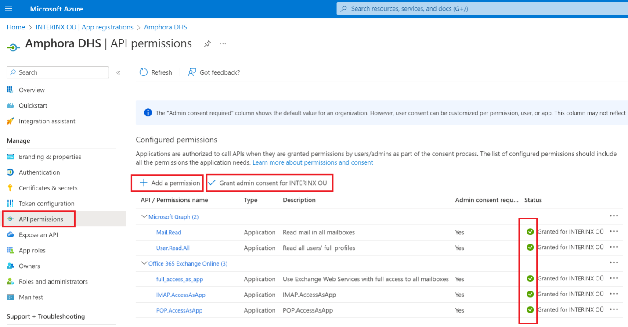
Task: Click the search magnifier icon in top bar
Action: 344,9
